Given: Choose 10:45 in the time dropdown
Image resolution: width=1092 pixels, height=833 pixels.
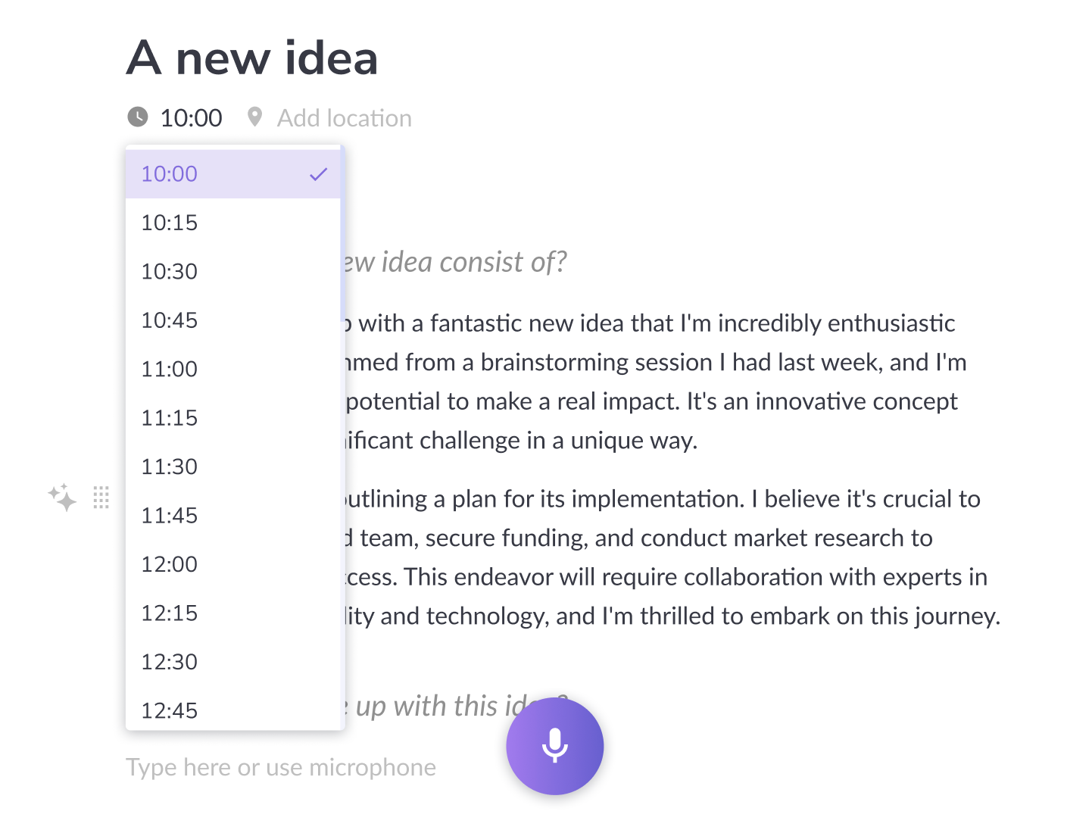Looking at the screenshot, I should pyautogui.click(x=170, y=320).
